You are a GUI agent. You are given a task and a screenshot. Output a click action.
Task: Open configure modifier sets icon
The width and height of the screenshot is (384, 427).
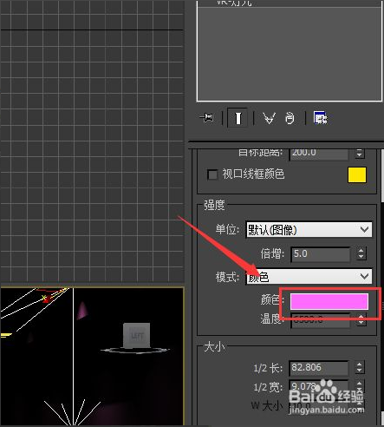320,118
